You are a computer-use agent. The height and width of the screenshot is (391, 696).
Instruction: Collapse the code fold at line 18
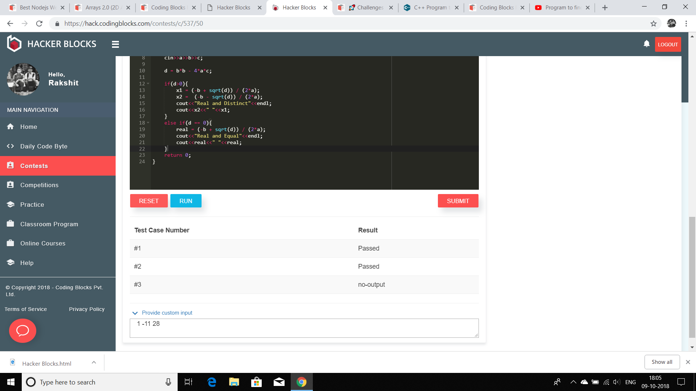click(x=148, y=123)
